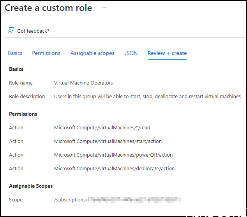Select the virtualMachines/powerOff/action value
This screenshot has width=247, height=217.
(x=113, y=155)
